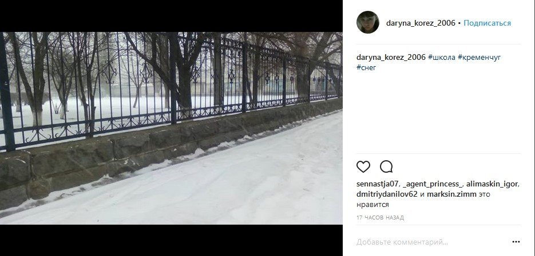Like the post with the heart icon
Screen dimensions: 535x256
(x=363, y=166)
